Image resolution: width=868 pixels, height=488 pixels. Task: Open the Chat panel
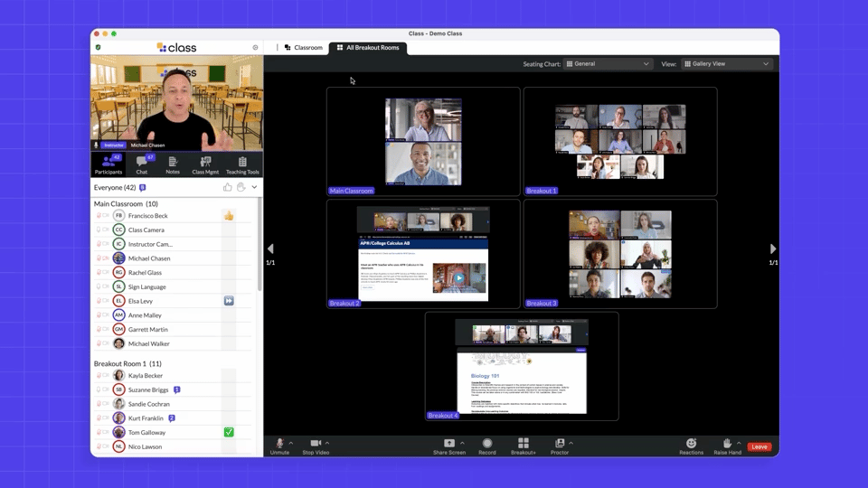point(142,164)
